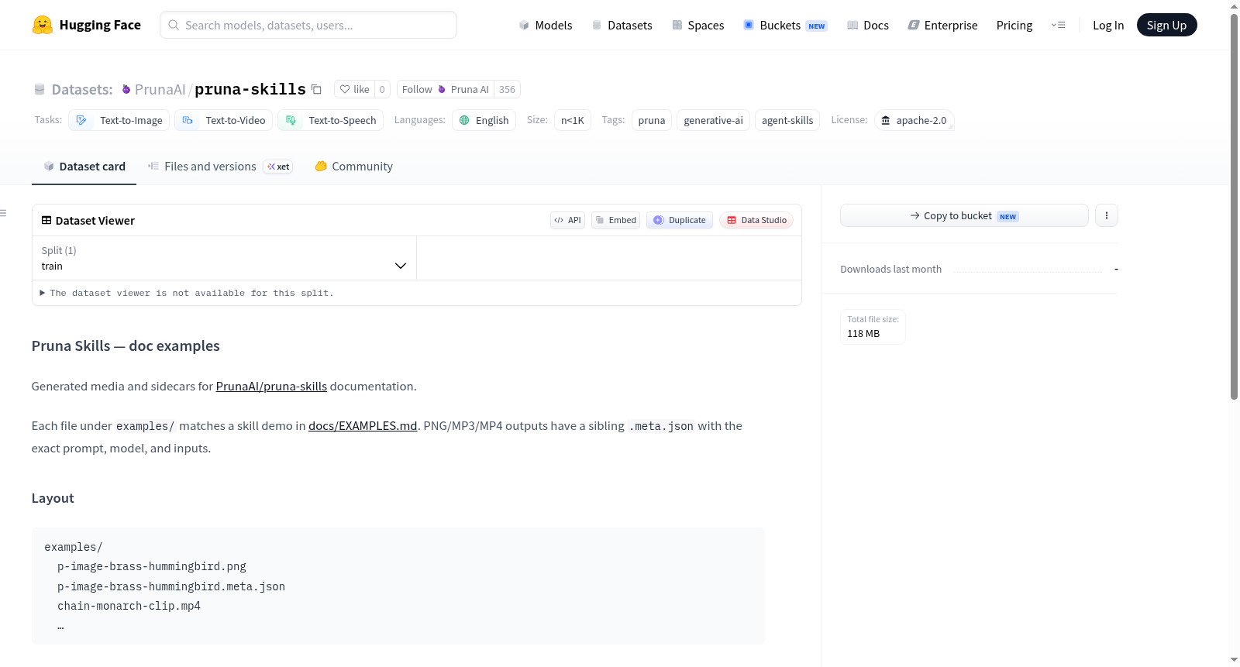
Task: Open the Buckets page
Action: [x=785, y=25]
